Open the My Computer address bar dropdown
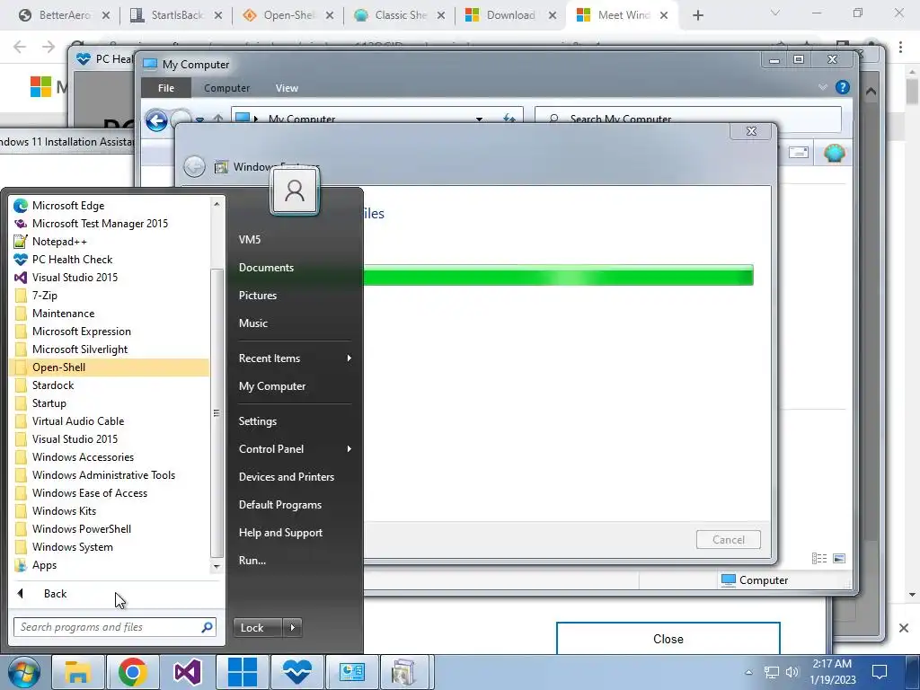Viewport: 920px width, 690px height. point(480,119)
